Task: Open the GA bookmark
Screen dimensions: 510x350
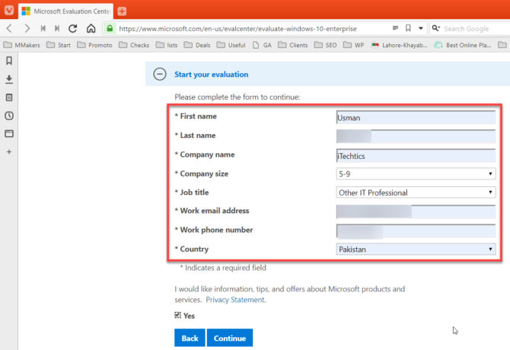Action: click(x=262, y=45)
